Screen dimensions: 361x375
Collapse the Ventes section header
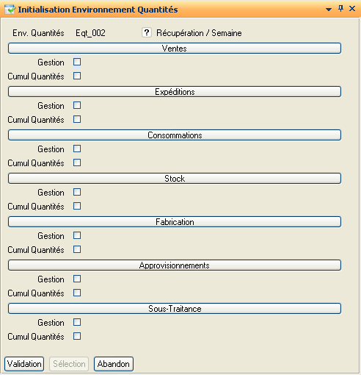(175, 49)
